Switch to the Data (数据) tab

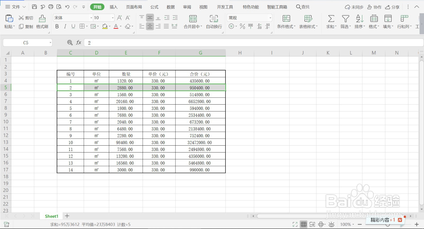coord(171,7)
